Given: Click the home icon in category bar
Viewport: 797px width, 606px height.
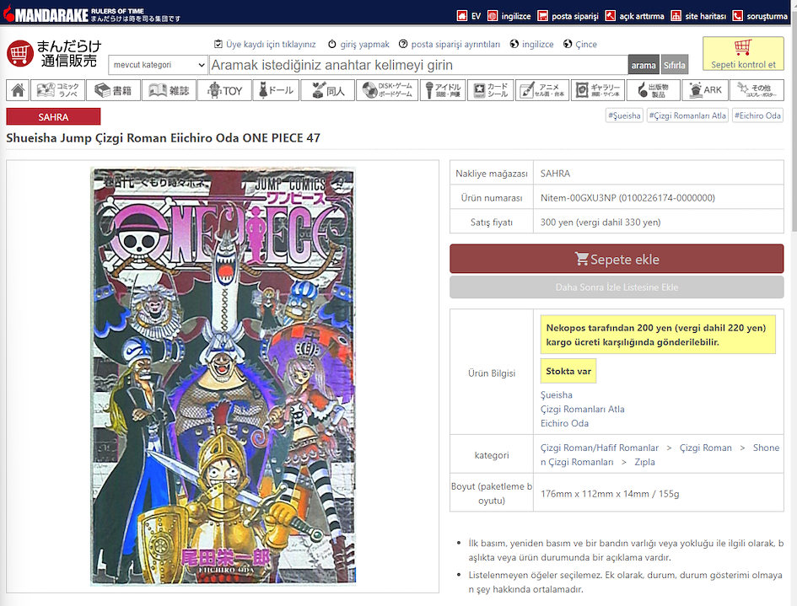Looking at the screenshot, I should tap(18, 90).
